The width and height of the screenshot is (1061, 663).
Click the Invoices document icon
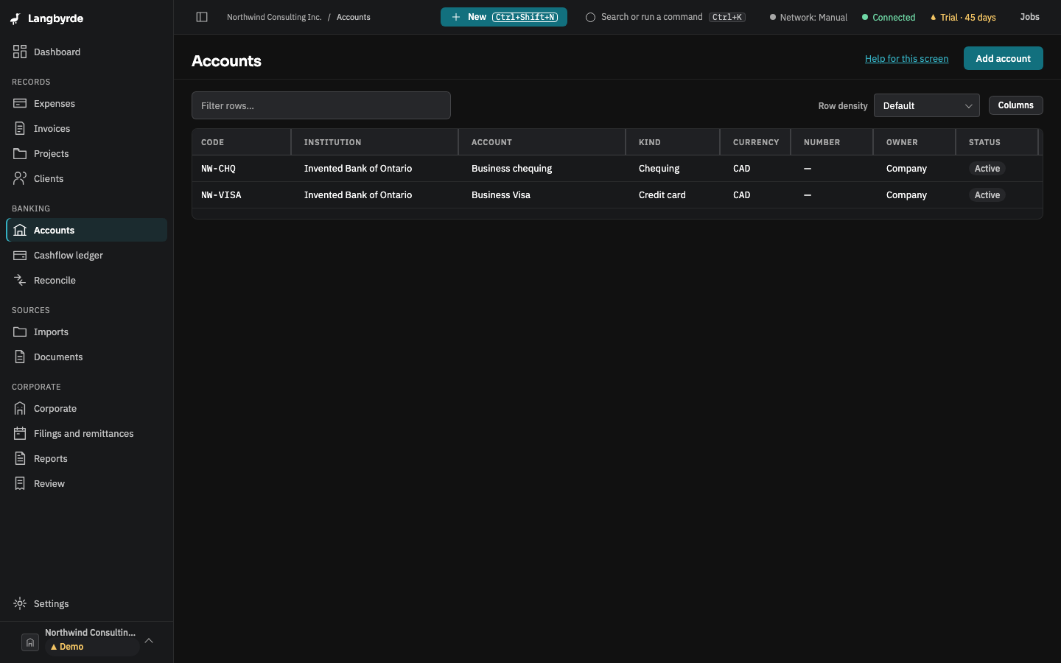[x=20, y=128]
